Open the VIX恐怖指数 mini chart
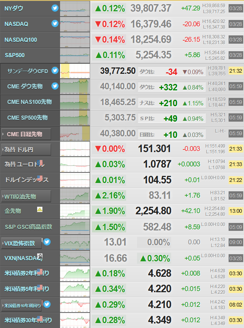 75,243
